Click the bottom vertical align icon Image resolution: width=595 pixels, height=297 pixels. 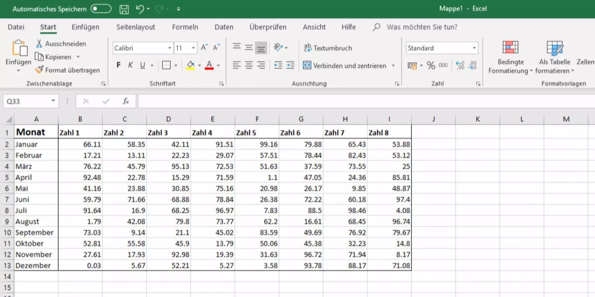click(261, 48)
